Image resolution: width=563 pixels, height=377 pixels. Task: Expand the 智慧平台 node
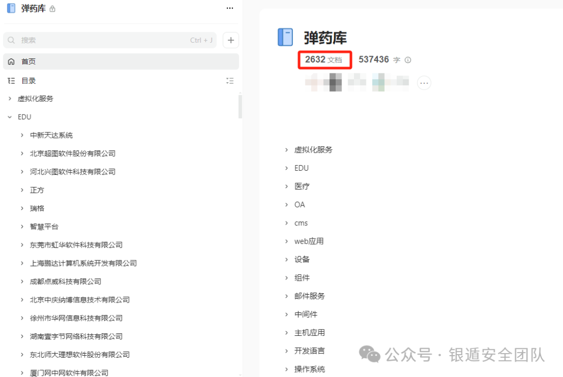click(x=22, y=227)
